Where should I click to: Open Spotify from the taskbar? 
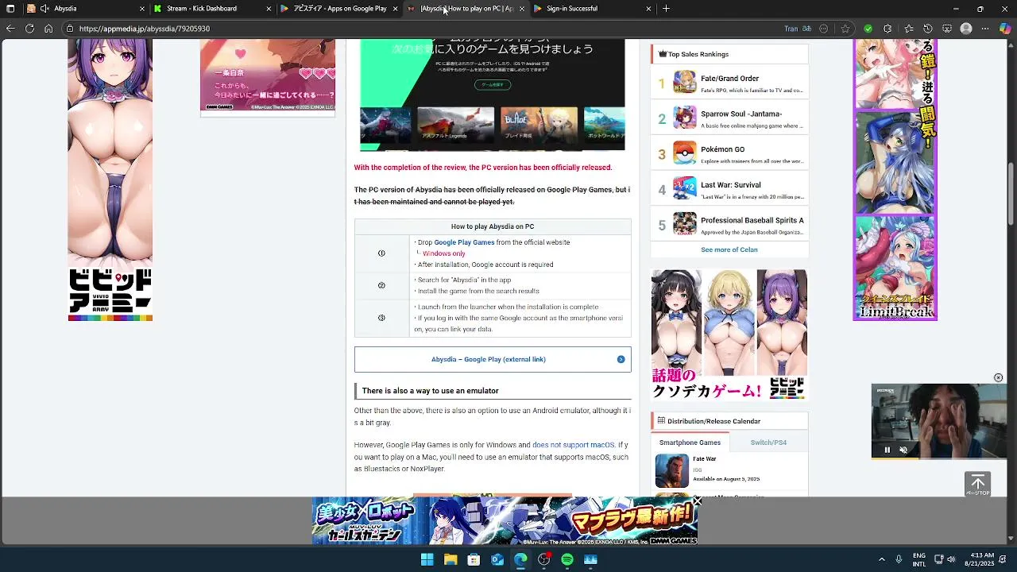point(567,559)
